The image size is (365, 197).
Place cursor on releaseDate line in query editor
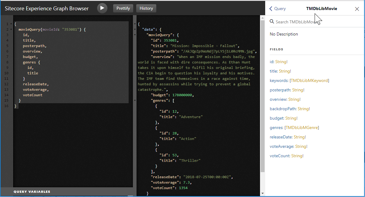pyautogui.click(x=35, y=84)
